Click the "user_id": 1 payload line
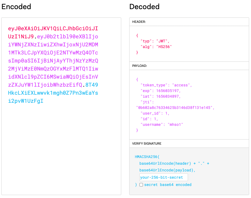The image size is (251, 198). pyautogui.click(x=155, y=113)
